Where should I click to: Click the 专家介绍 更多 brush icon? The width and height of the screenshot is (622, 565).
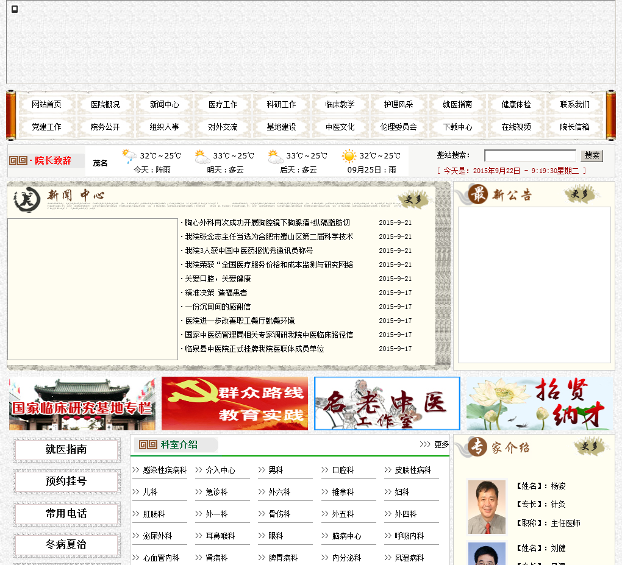(x=591, y=446)
